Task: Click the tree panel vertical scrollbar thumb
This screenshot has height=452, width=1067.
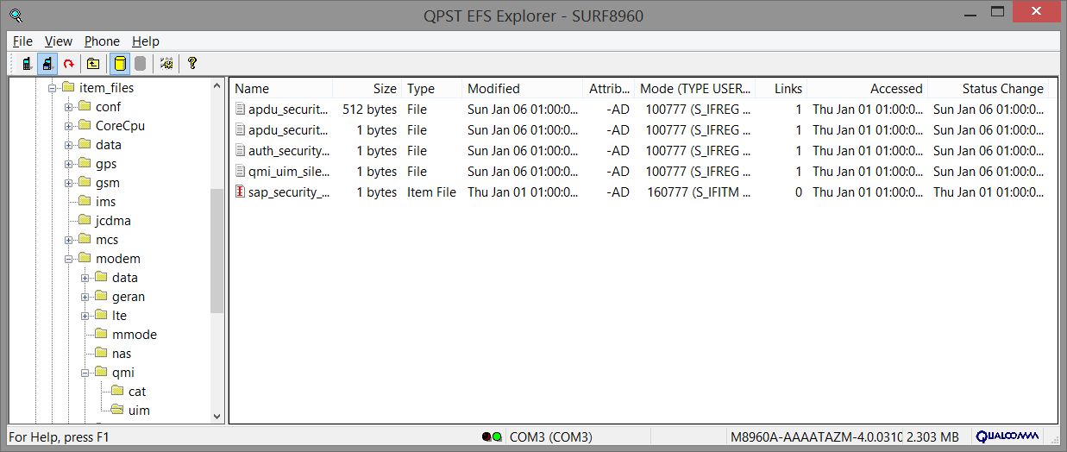Action: pyautogui.click(x=217, y=250)
